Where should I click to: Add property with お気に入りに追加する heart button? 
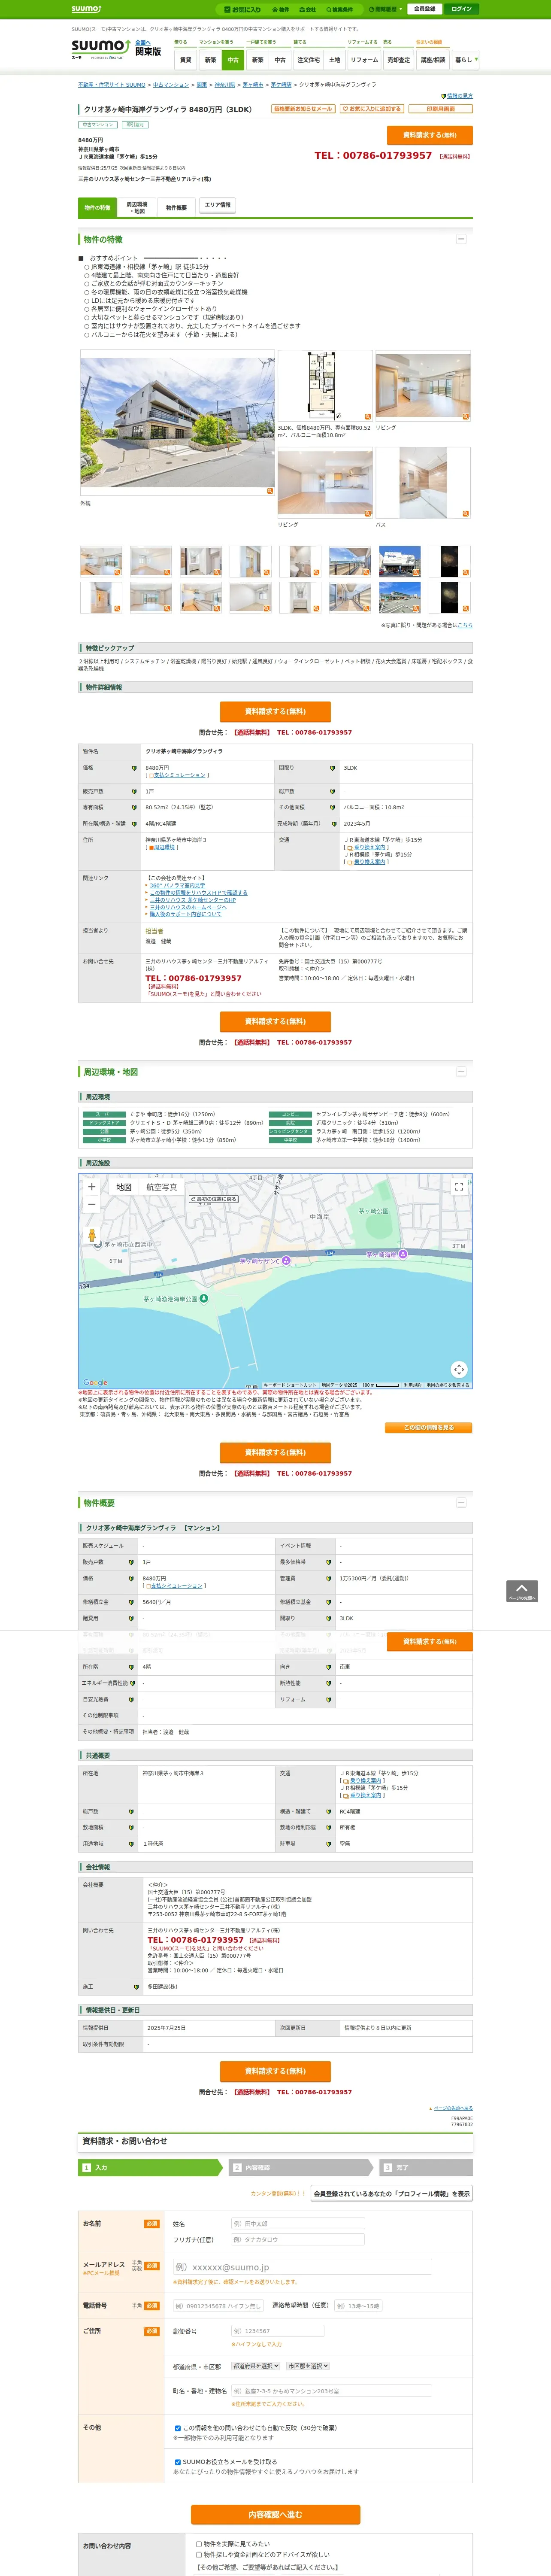tap(372, 109)
